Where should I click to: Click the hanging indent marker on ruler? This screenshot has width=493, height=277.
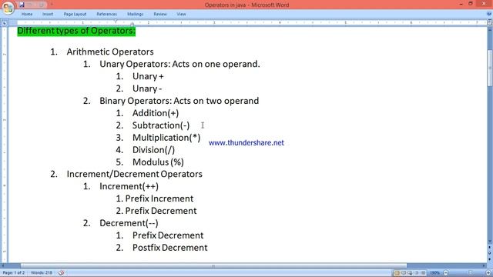[132, 24]
